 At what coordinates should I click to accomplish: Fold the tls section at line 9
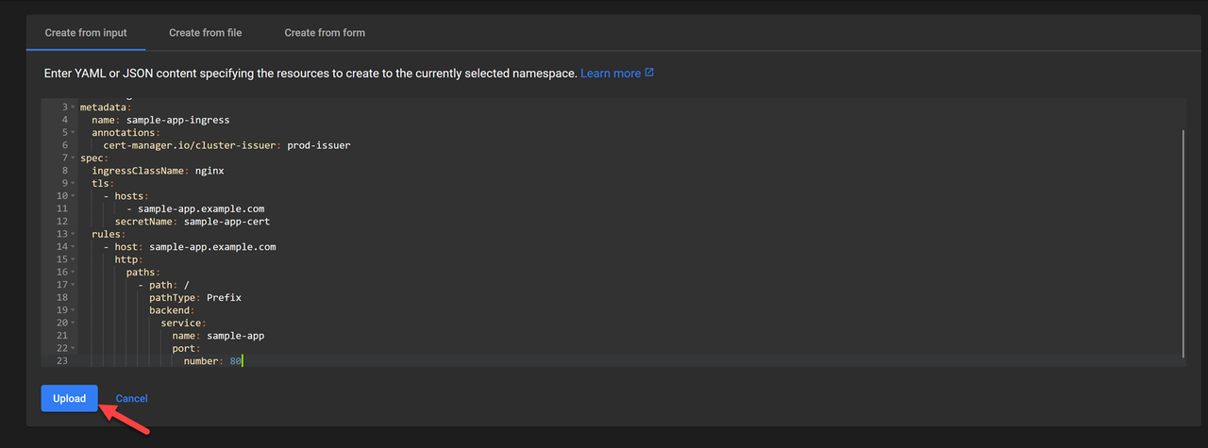click(73, 184)
